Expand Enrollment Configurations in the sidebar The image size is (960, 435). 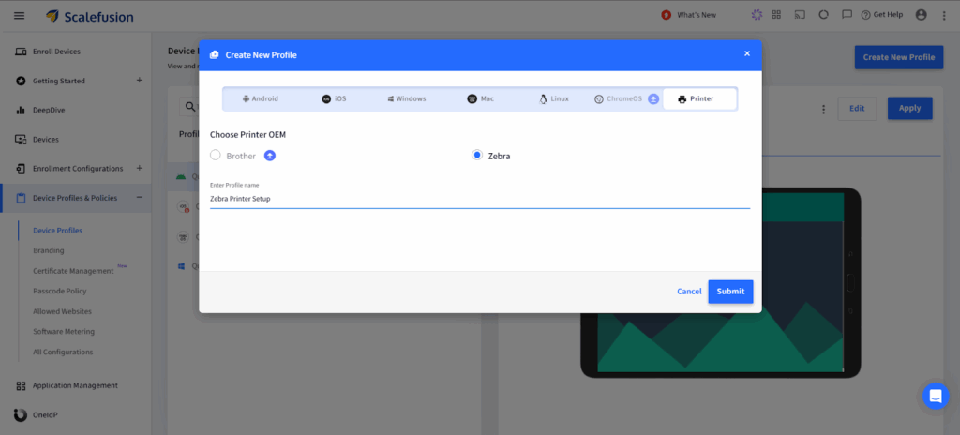tap(140, 169)
